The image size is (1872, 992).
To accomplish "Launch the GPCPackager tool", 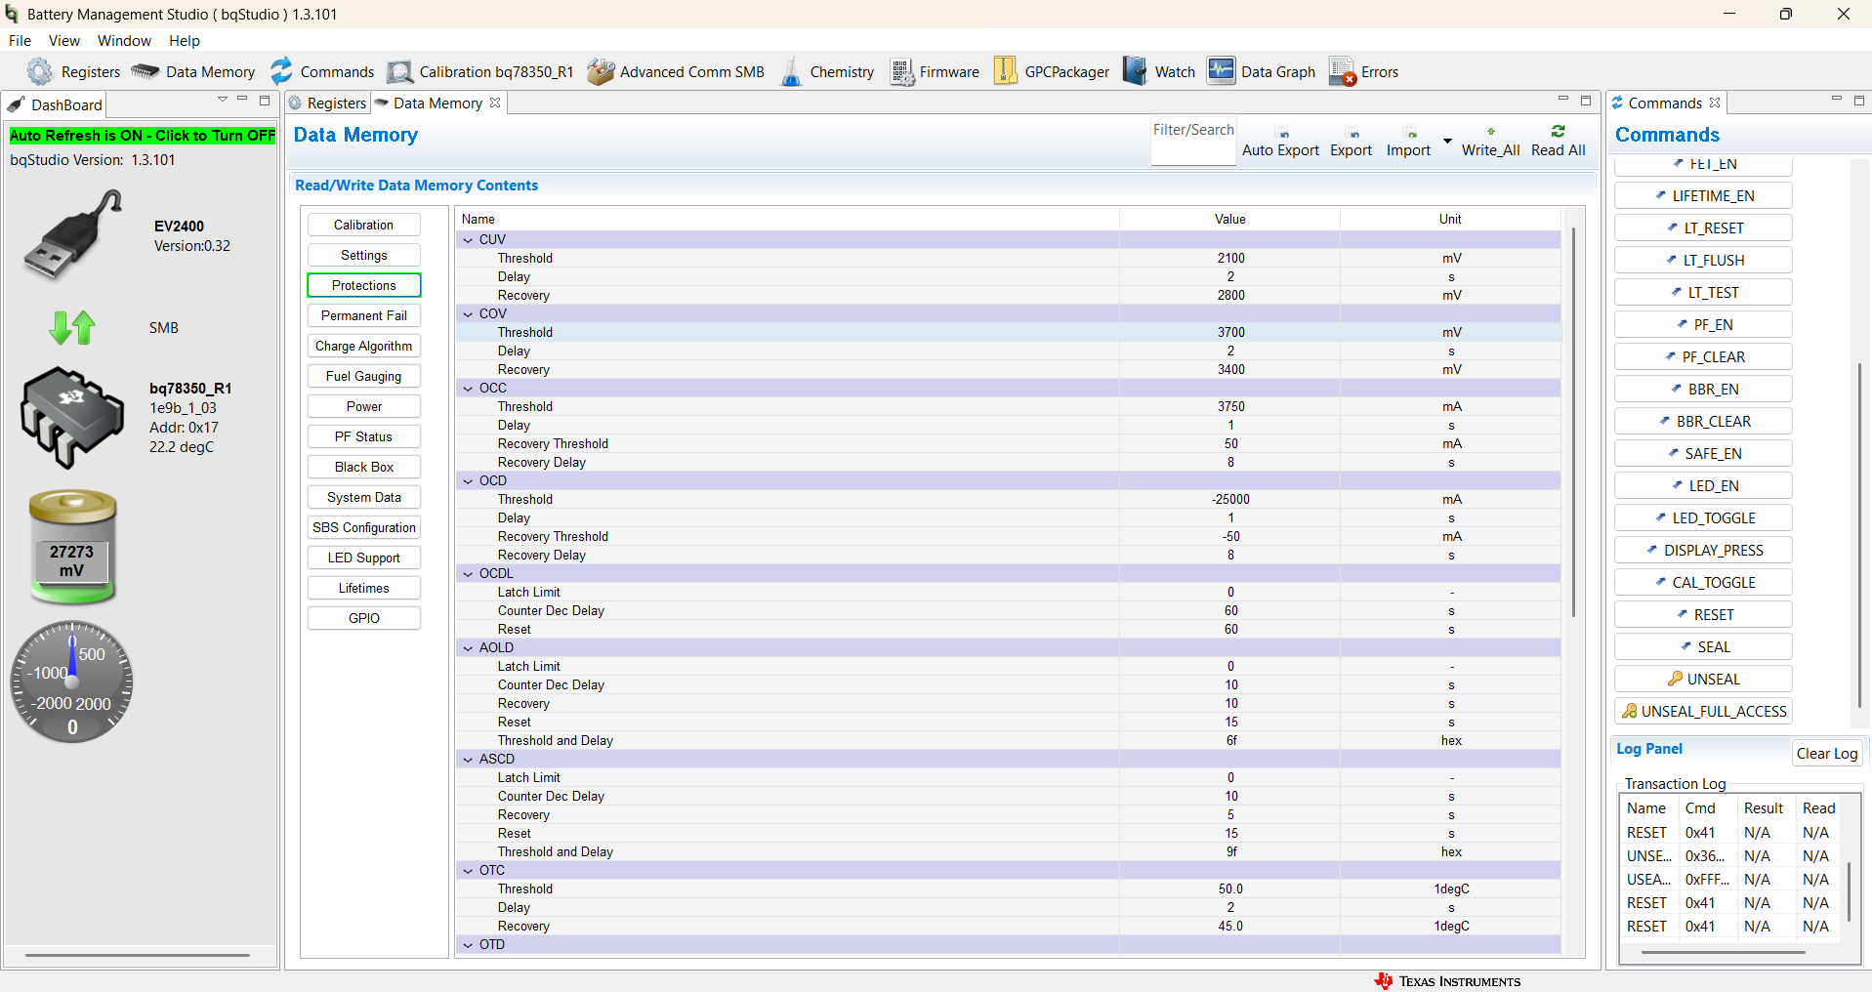I will (1052, 71).
